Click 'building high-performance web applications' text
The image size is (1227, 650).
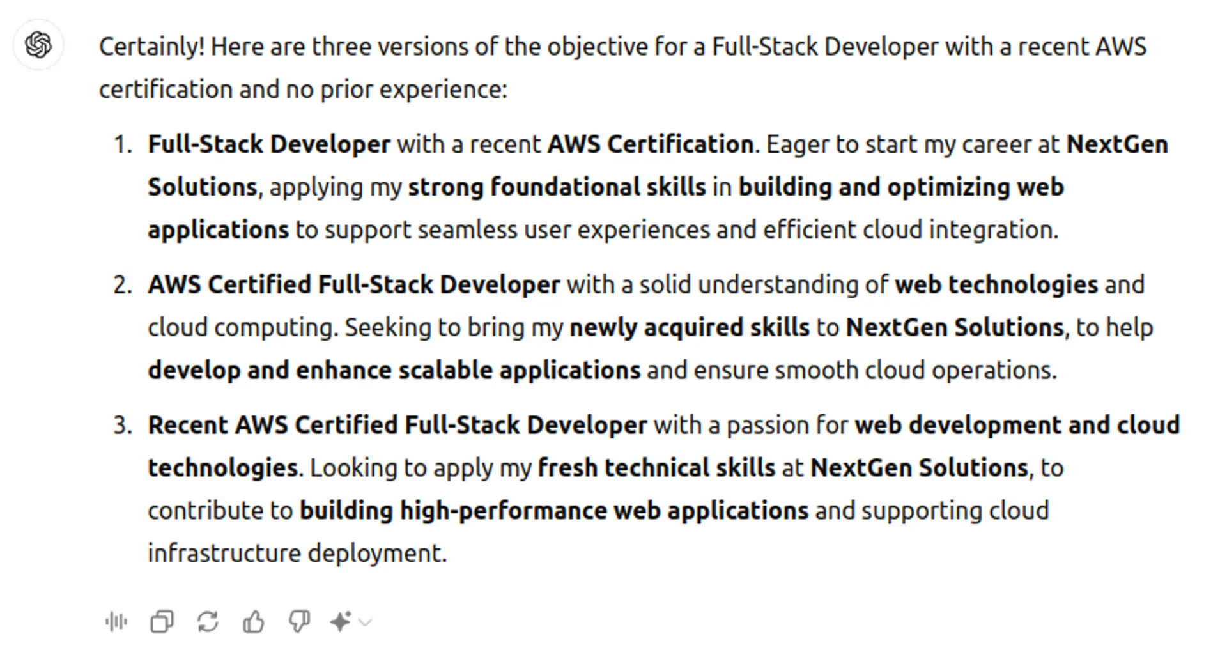[554, 511]
